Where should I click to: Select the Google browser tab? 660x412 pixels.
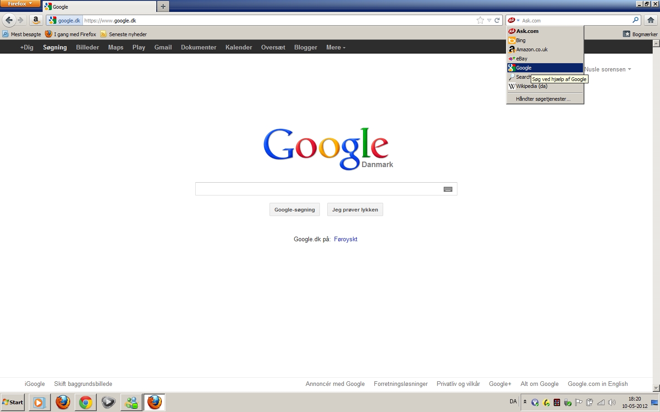coord(99,7)
